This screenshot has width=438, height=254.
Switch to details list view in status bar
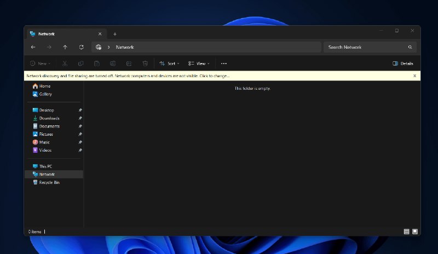tap(406, 232)
